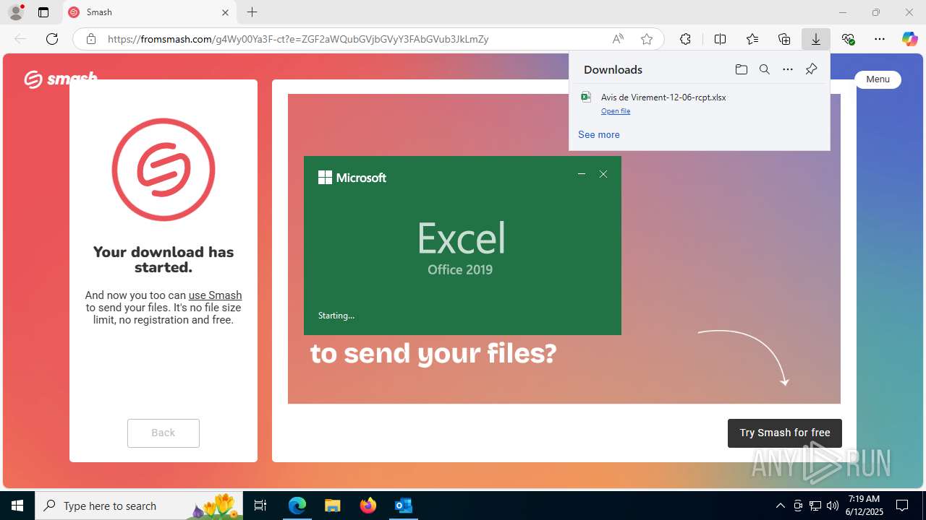
Task: Toggle the Downloads toolbar button
Action: (816, 39)
